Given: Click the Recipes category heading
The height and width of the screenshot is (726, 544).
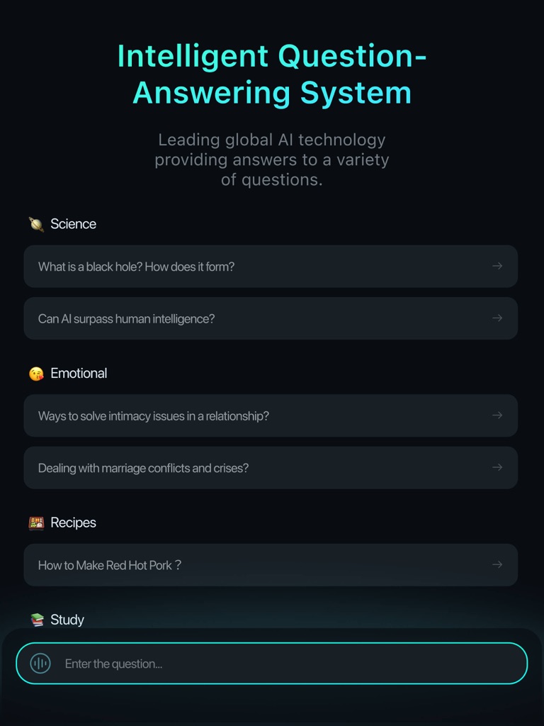Looking at the screenshot, I should point(73,523).
